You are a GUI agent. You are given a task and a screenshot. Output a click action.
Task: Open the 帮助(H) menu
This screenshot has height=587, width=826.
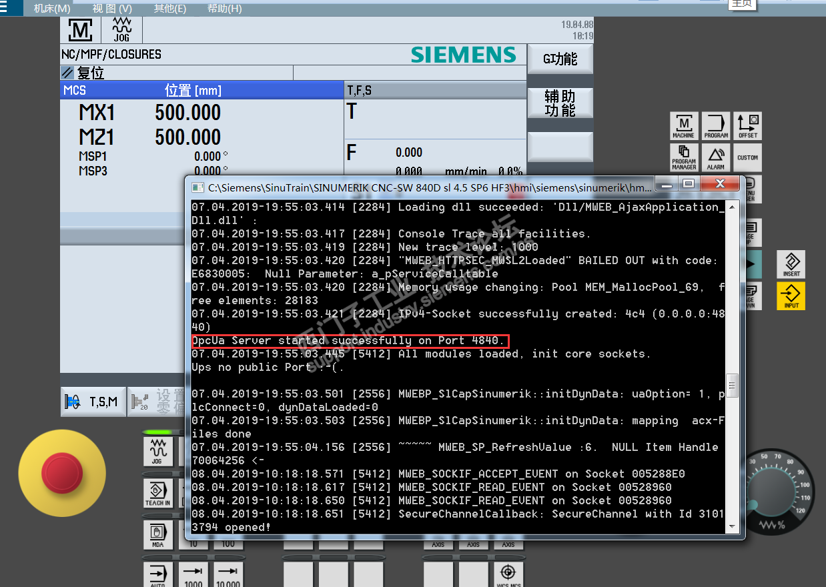(x=224, y=9)
